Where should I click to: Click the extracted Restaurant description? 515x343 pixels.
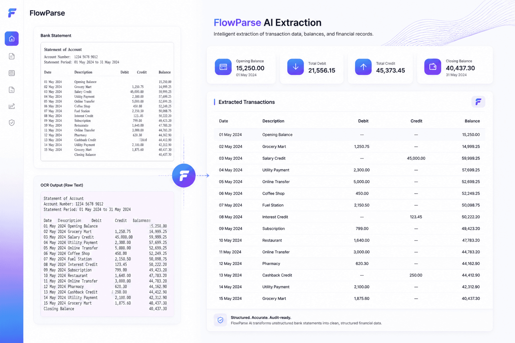(x=272, y=241)
